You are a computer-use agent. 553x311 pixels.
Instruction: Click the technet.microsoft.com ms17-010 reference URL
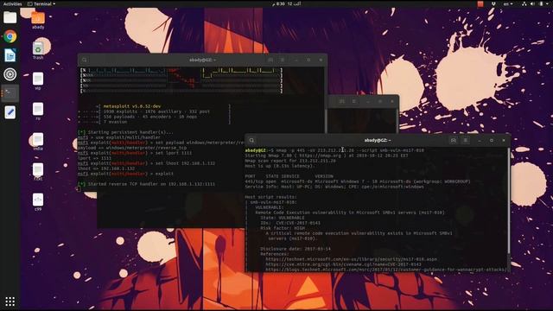pyautogui.click(x=352, y=259)
